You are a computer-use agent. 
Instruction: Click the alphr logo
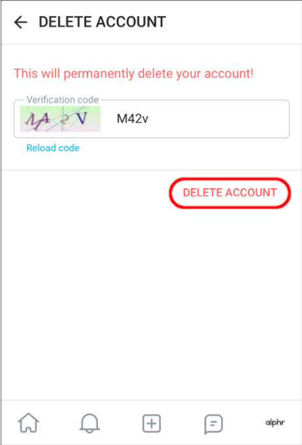275,423
